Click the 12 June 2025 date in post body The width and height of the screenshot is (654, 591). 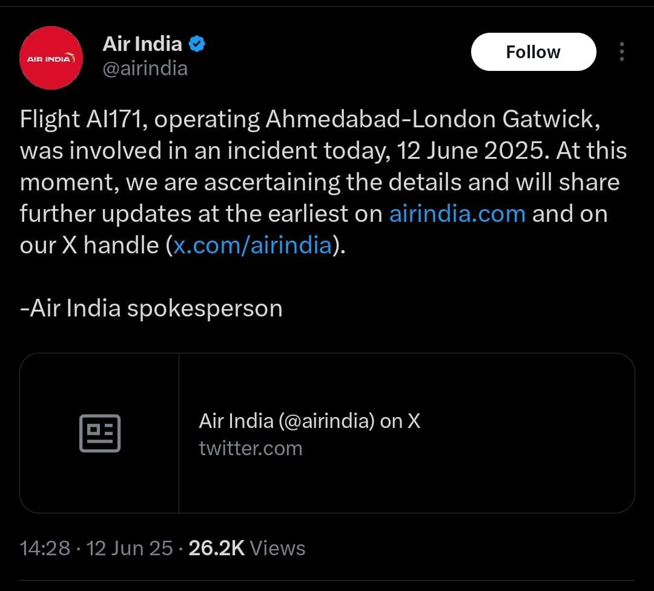click(470, 151)
